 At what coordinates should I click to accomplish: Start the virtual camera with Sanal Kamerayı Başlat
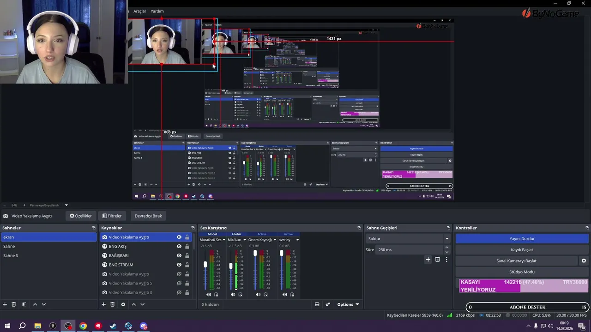point(516,261)
